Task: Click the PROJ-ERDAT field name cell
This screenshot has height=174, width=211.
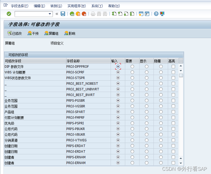Action: (89, 151)
